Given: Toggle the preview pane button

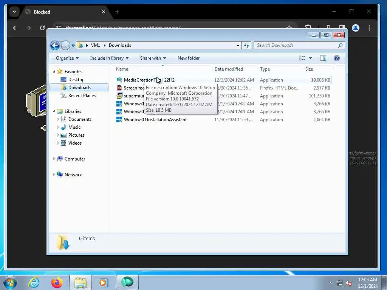Looking at the screenshot, I should pos(323,58).
